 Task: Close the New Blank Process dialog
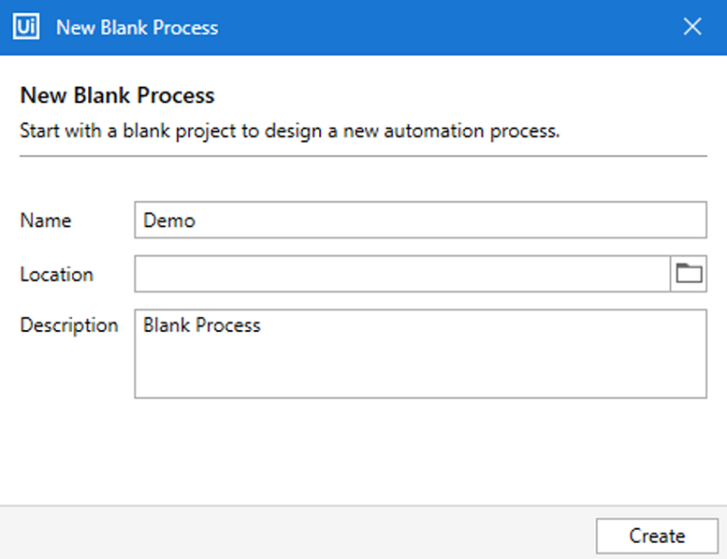point(693,27)
